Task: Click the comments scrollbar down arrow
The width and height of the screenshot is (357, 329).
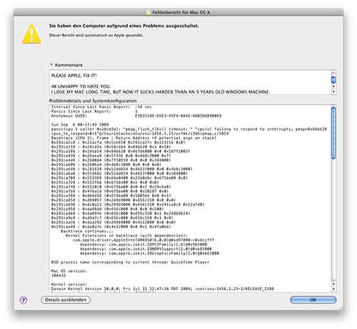Action: pos(333,91)
